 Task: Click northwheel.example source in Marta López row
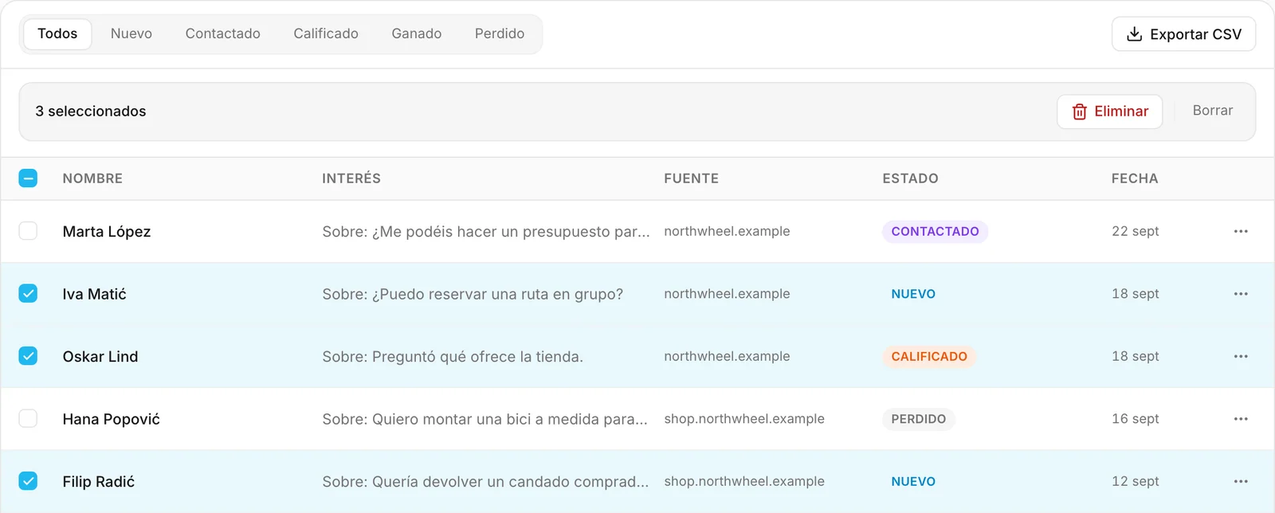pyautogui.click(x=727, y=231)
